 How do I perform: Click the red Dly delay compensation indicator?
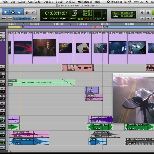[85, 19]
